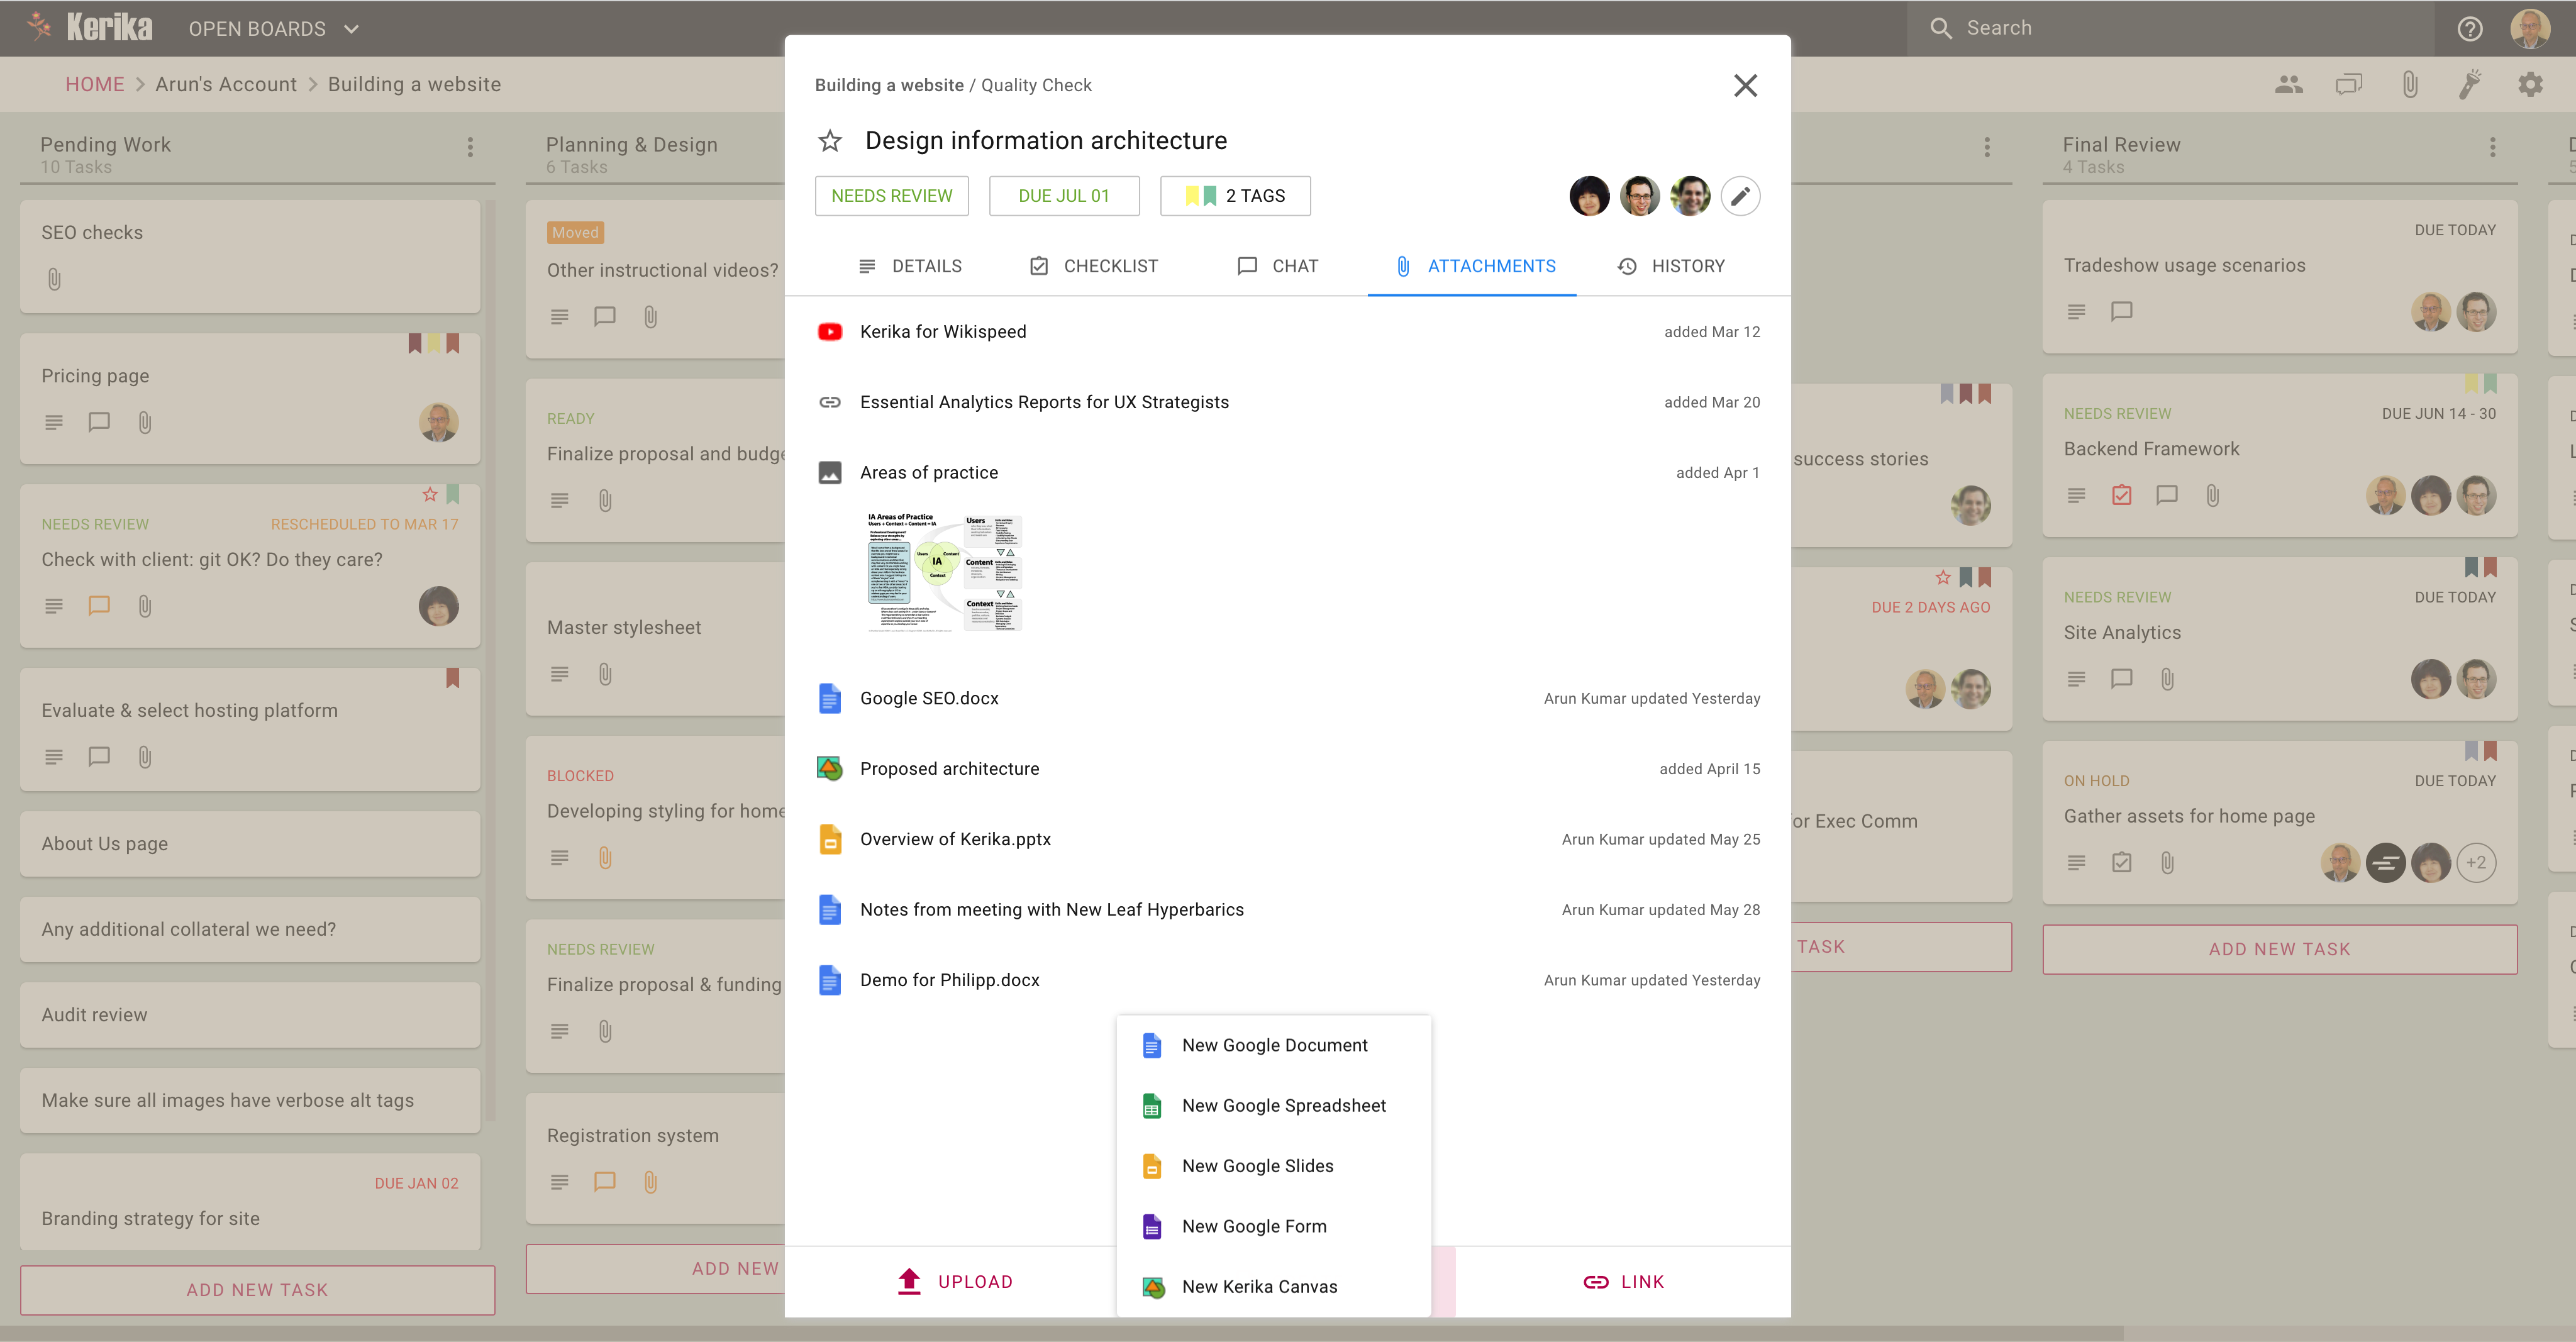The width and height of the screenshot is (2576, 1342).
Task: Open the team members icon
Action: point(2288,84)
